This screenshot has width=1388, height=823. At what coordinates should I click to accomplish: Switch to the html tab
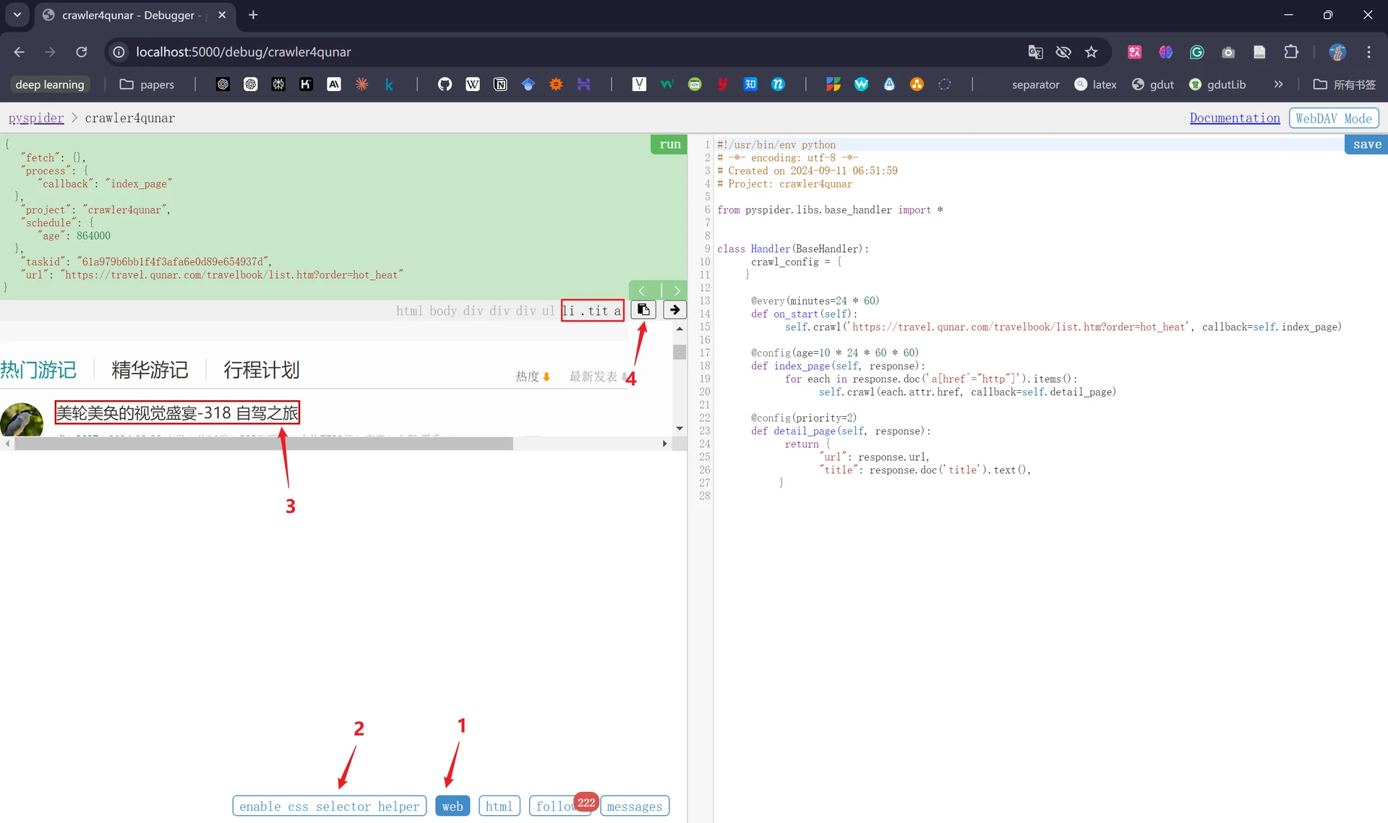click(499, 806)
